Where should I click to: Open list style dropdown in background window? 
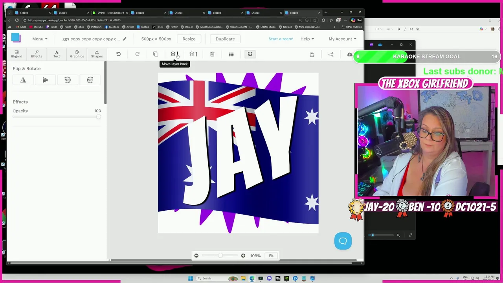[x=389, y=29]
